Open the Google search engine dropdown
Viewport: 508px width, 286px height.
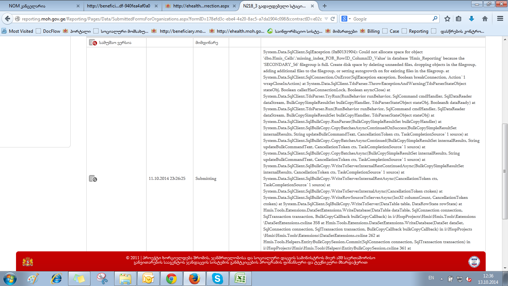pyautogui.click(x=346, y=19)
